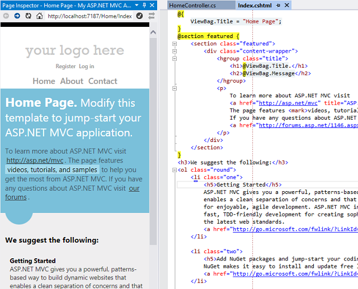Image resolution: width=358 pixels, height=289 pixels.
Task: Collapse the div class="content-wrapper" block
Action: (x=175, y=51)
